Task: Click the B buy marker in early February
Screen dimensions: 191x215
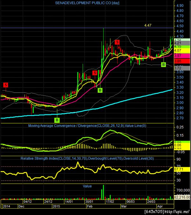Action: click(100, 90)
